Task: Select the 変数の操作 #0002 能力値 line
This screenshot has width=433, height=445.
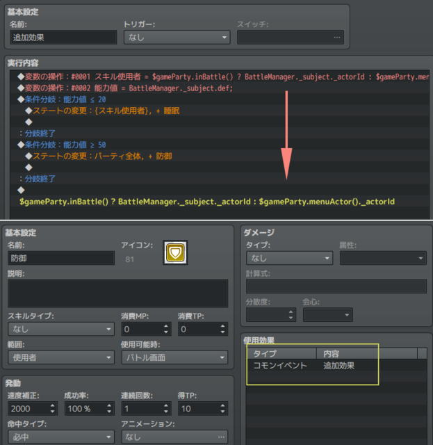Action: tap(220, 88)
